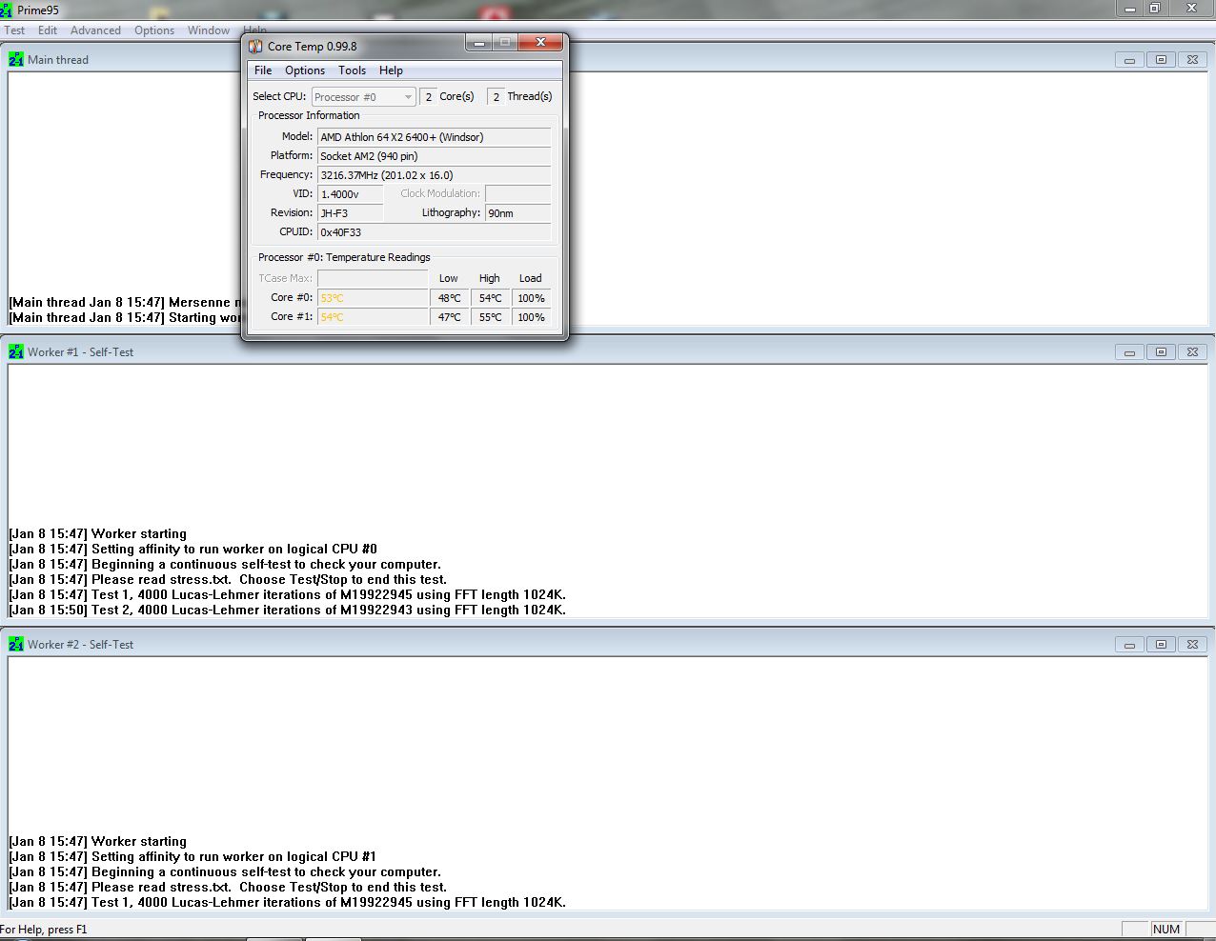Maximize the Worker #1 Self-Test window

click(1161, 352)
